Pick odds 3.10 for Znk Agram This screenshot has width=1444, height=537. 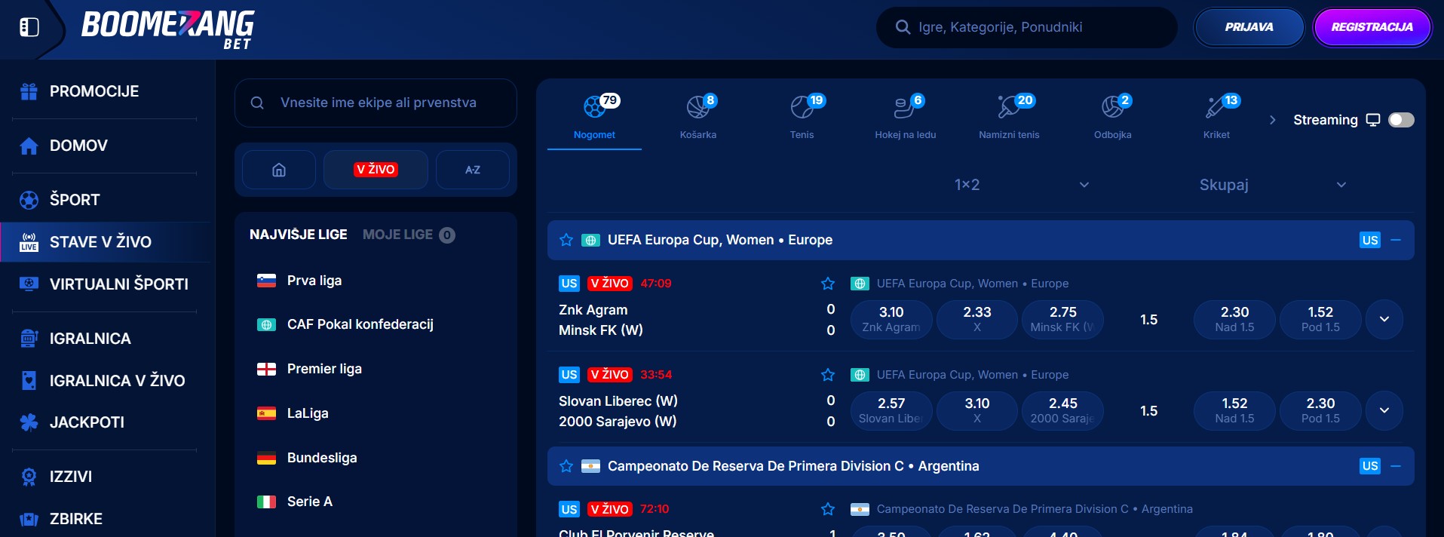pos(891,319)
